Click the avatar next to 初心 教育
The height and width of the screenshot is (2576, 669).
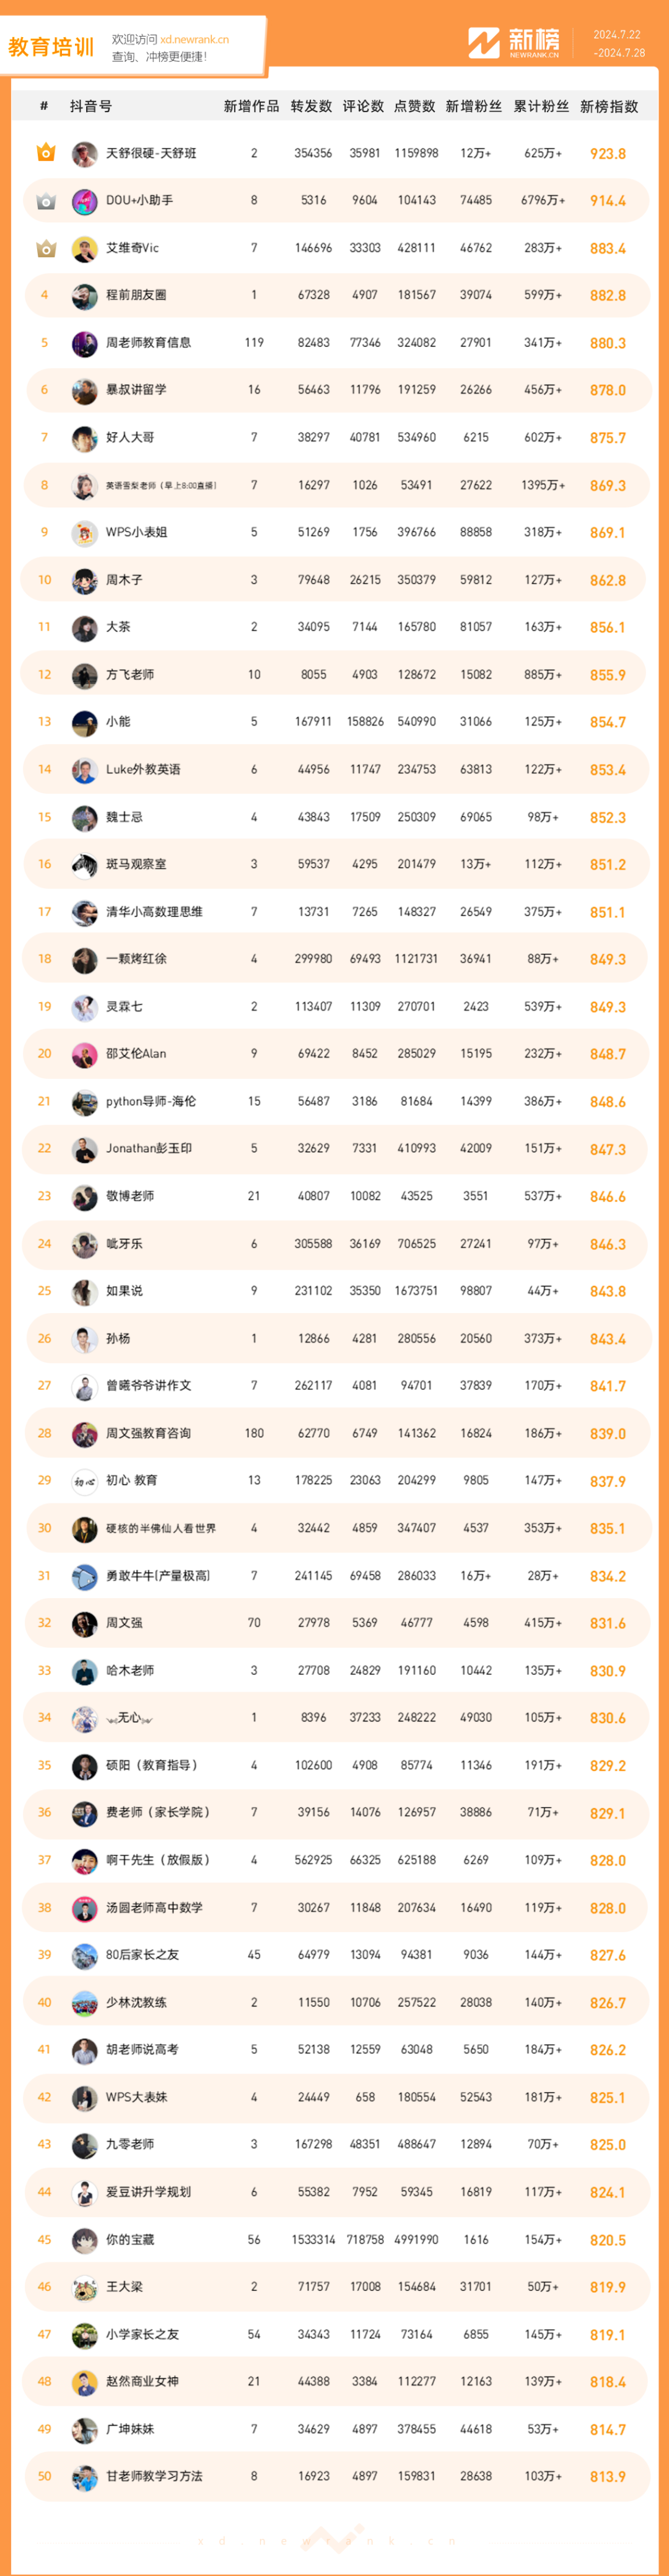[x=85, y=1481]
